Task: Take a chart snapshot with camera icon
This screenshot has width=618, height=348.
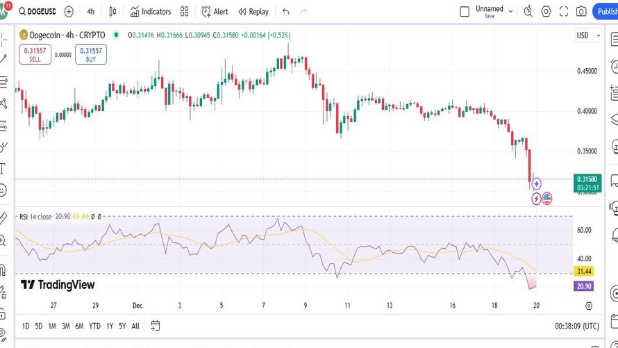Action: (581, 11)
